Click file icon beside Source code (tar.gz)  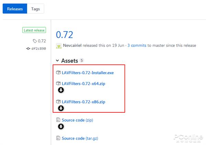click(x=58, y=138)
